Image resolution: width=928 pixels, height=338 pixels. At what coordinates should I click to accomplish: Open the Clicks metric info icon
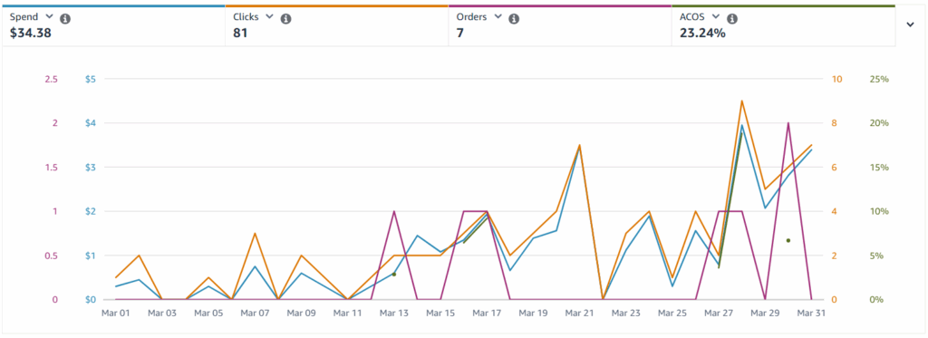(285, 19)
